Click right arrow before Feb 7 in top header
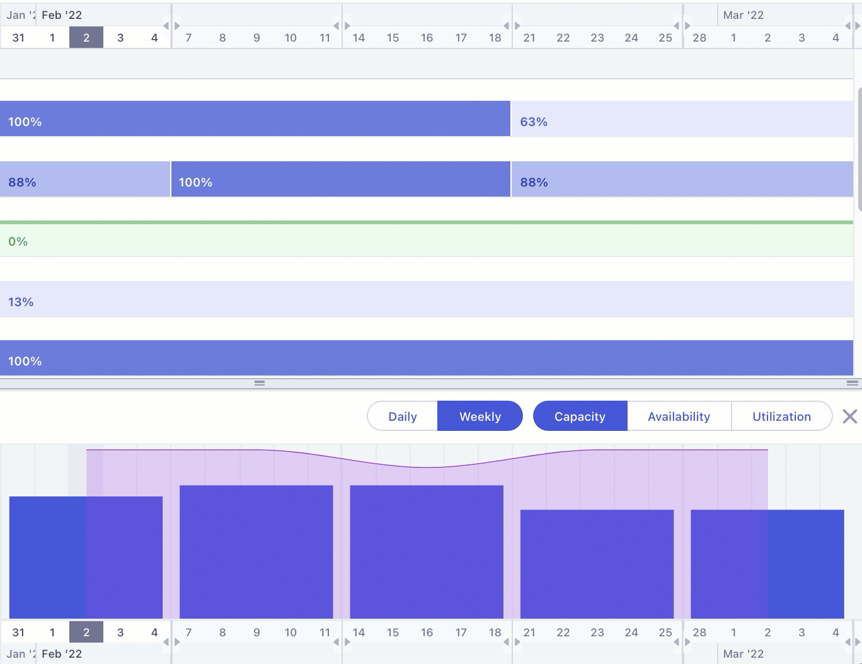The height and width of the screenshot is (664, 862). [x=178, y=26]
